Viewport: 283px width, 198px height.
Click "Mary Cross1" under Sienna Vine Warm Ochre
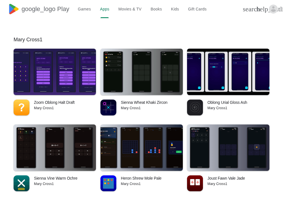click(x=44, y=184)
